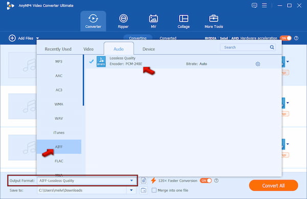Screen dimensions: 307x199
Task: Click the Faster Conversion help icon
Action: [x=216, y=181]
